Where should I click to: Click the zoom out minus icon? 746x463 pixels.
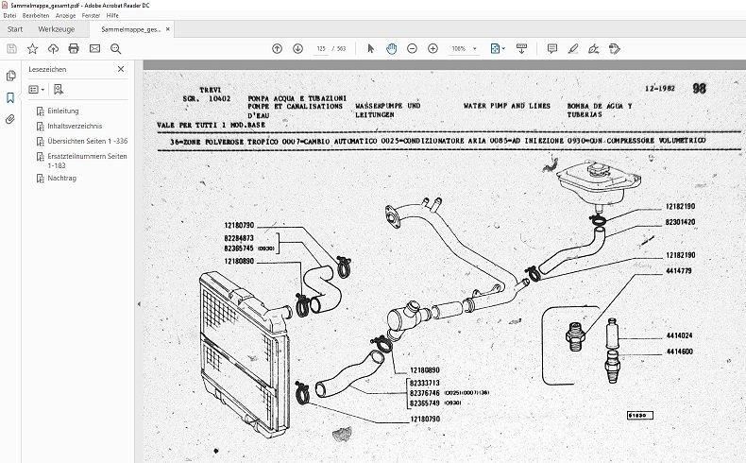click(x=413, y=48)
